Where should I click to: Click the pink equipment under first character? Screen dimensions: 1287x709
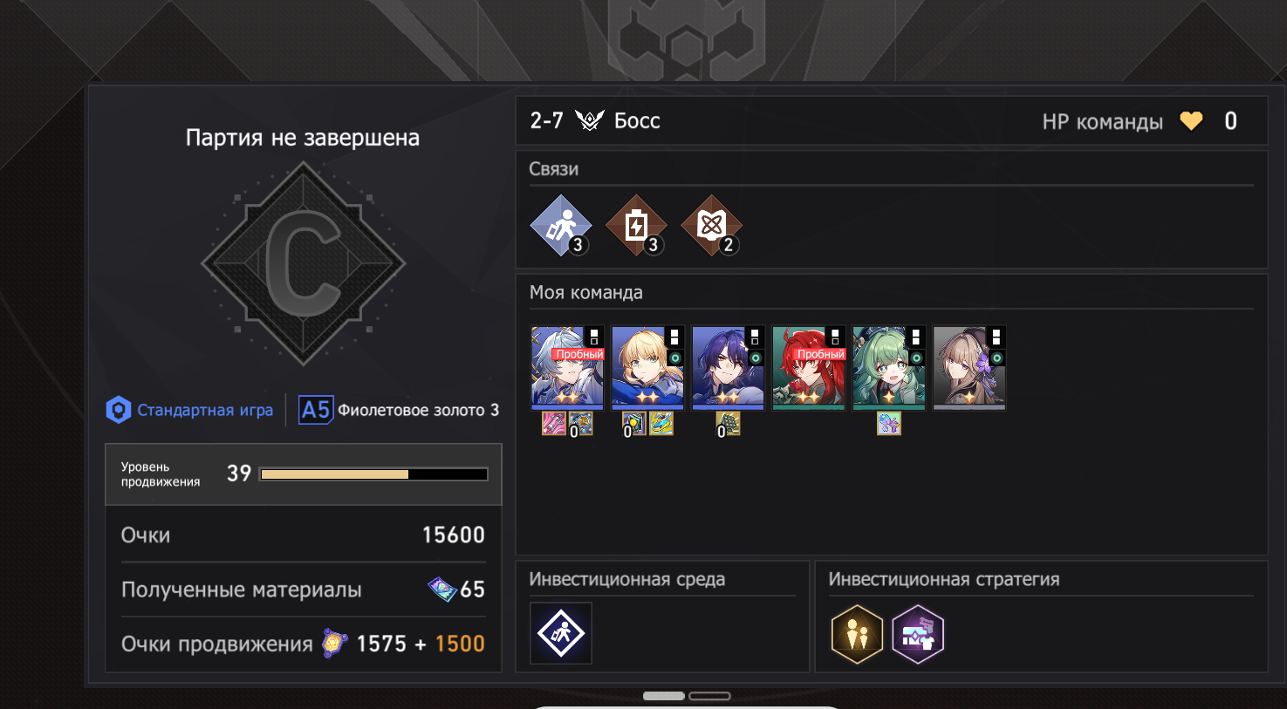click(x=554, y=424)
